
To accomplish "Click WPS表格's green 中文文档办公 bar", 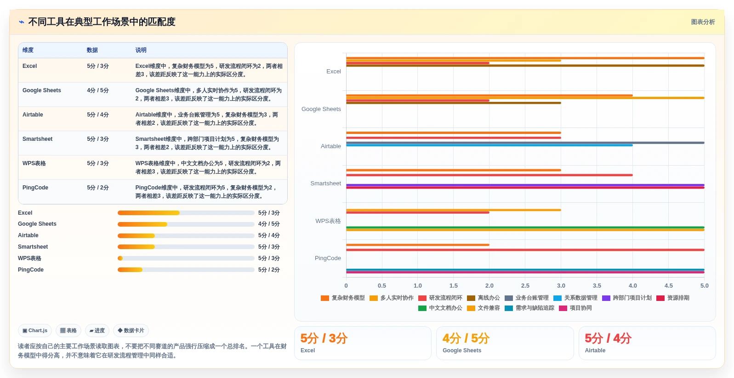I will pos(525,227).
